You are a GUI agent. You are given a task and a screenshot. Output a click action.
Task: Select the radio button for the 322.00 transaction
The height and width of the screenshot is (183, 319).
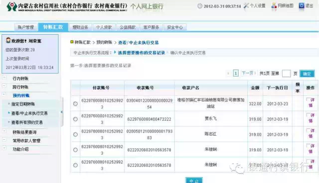pos(75,104)
